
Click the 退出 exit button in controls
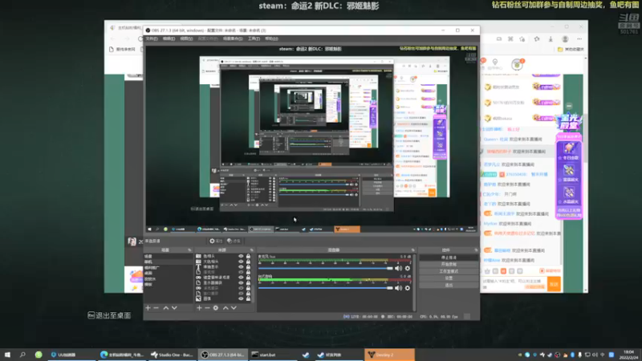tap(449, 286)
